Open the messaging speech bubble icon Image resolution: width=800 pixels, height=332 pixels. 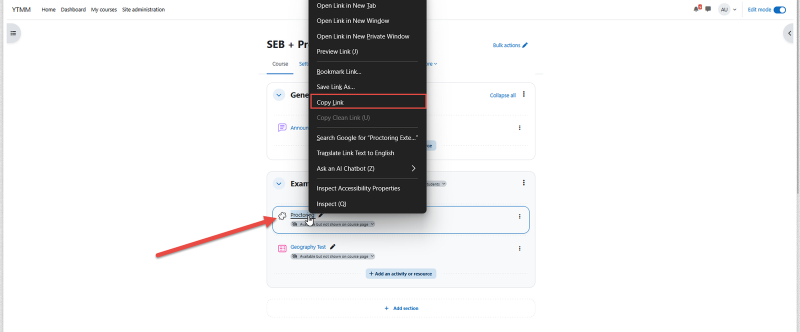[x=708, y=9]
